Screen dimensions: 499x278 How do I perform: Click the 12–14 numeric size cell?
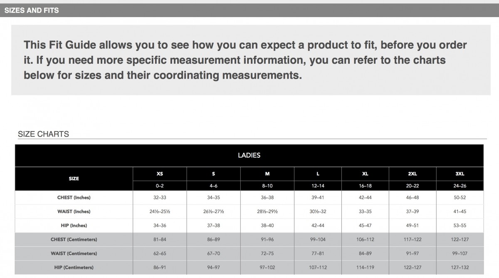click(318, 186)
